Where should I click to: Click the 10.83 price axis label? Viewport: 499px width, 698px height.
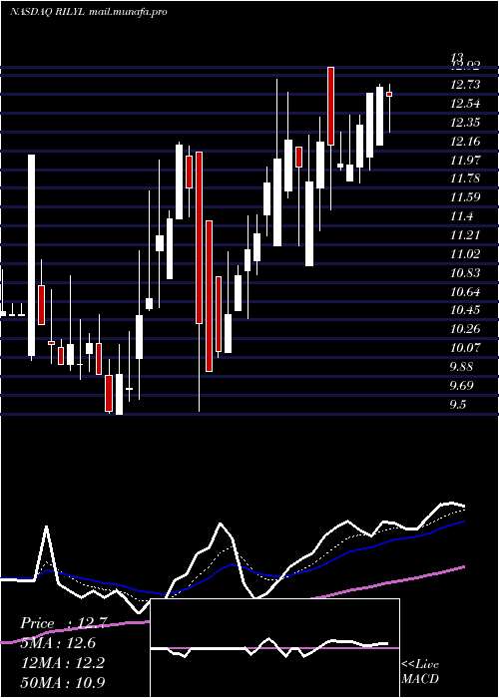(466, 272)
